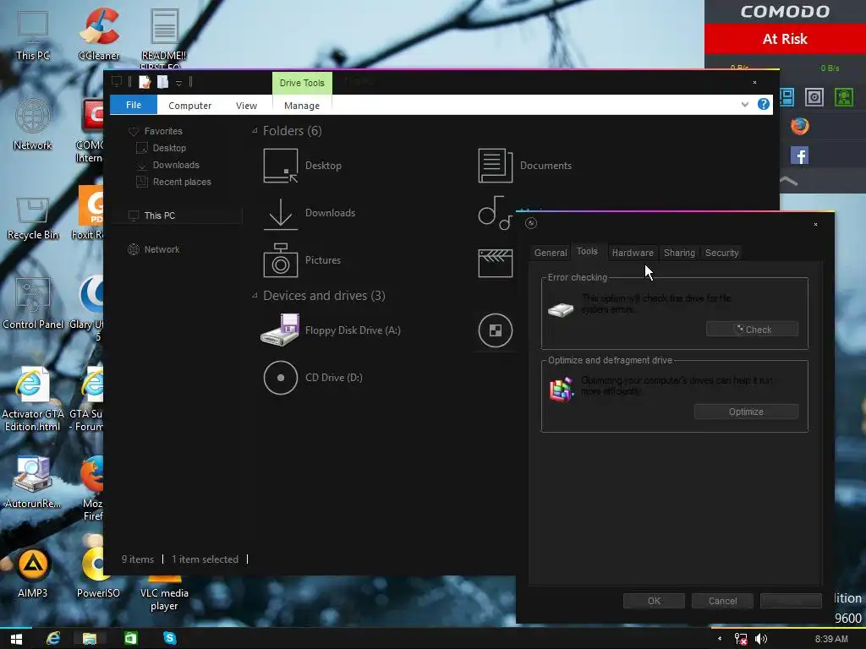
Task: Open the green Excel-style taskbar app
Action: point(131,639)
